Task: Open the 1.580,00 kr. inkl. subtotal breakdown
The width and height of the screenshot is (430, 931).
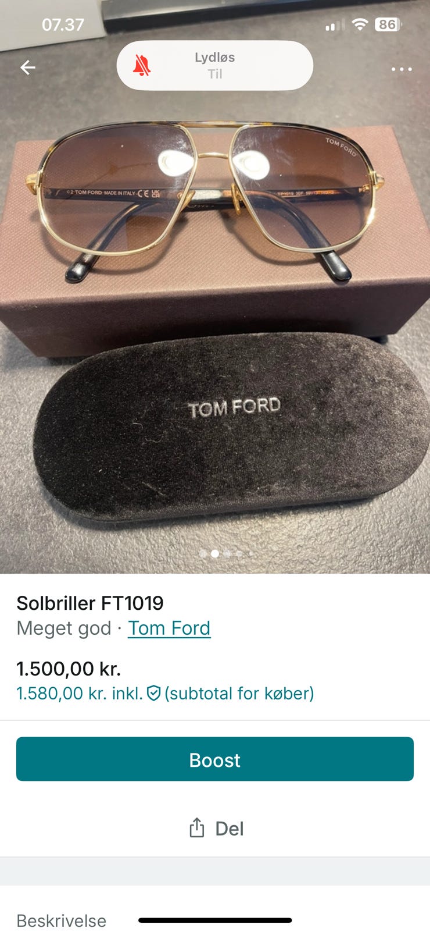Action: (x=165, y=694)
